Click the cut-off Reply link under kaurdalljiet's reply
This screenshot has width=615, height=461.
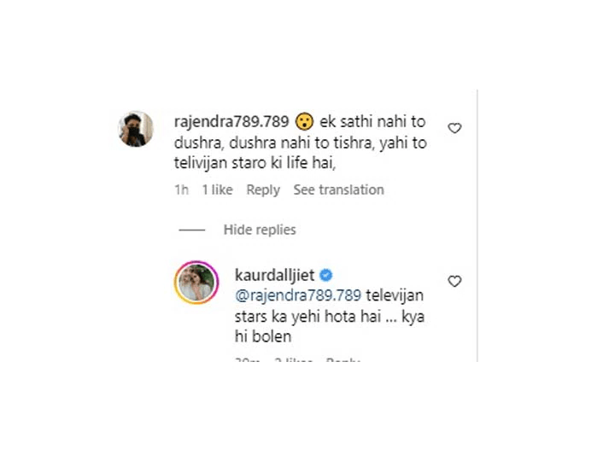click(343, 359)
